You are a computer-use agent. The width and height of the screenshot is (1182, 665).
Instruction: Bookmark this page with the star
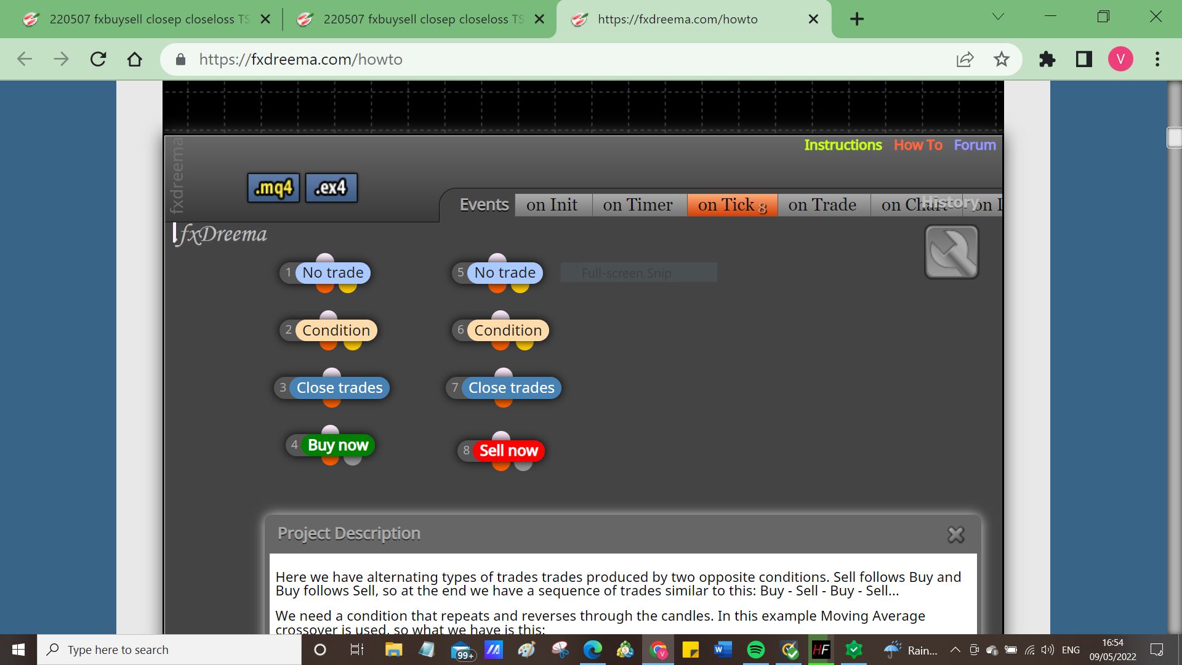click(x=1002, y=59)
